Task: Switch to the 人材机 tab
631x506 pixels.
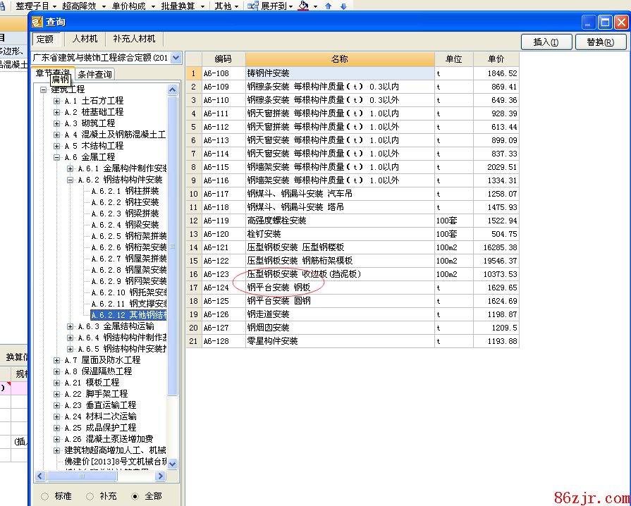Action: click(x=85, y=39)
